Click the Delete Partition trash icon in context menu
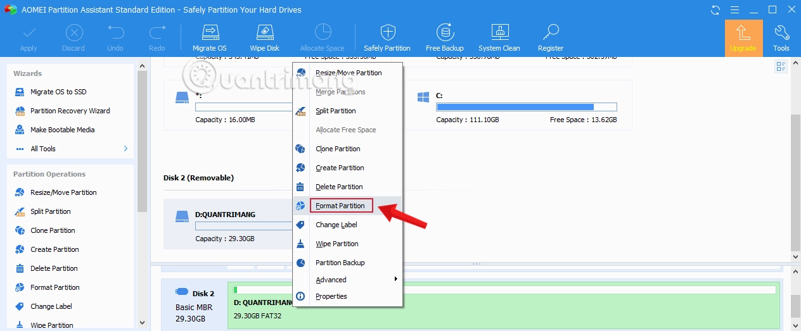Screen dimensions: 801x331 301,187
